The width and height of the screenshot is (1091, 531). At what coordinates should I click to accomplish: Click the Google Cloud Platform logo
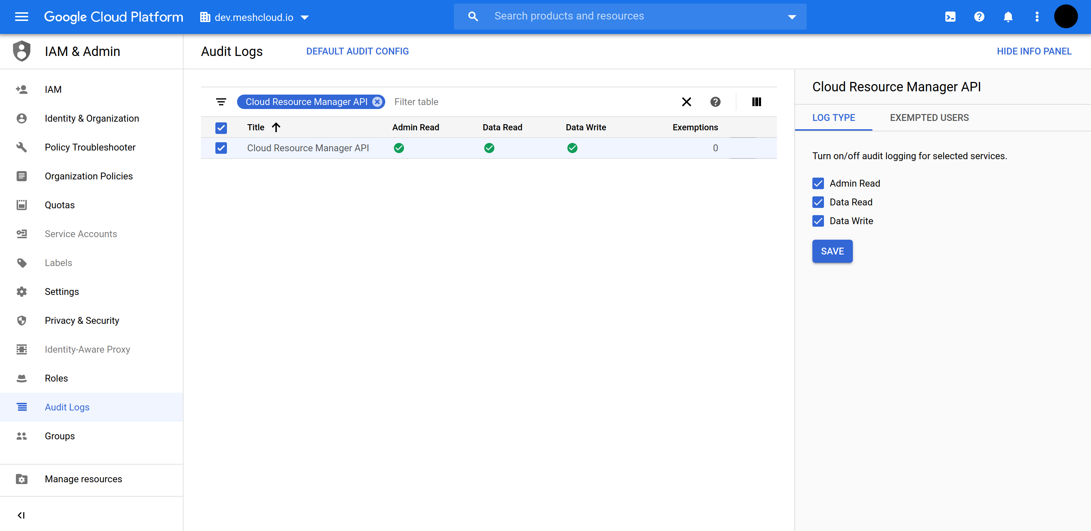click(113, 17)
